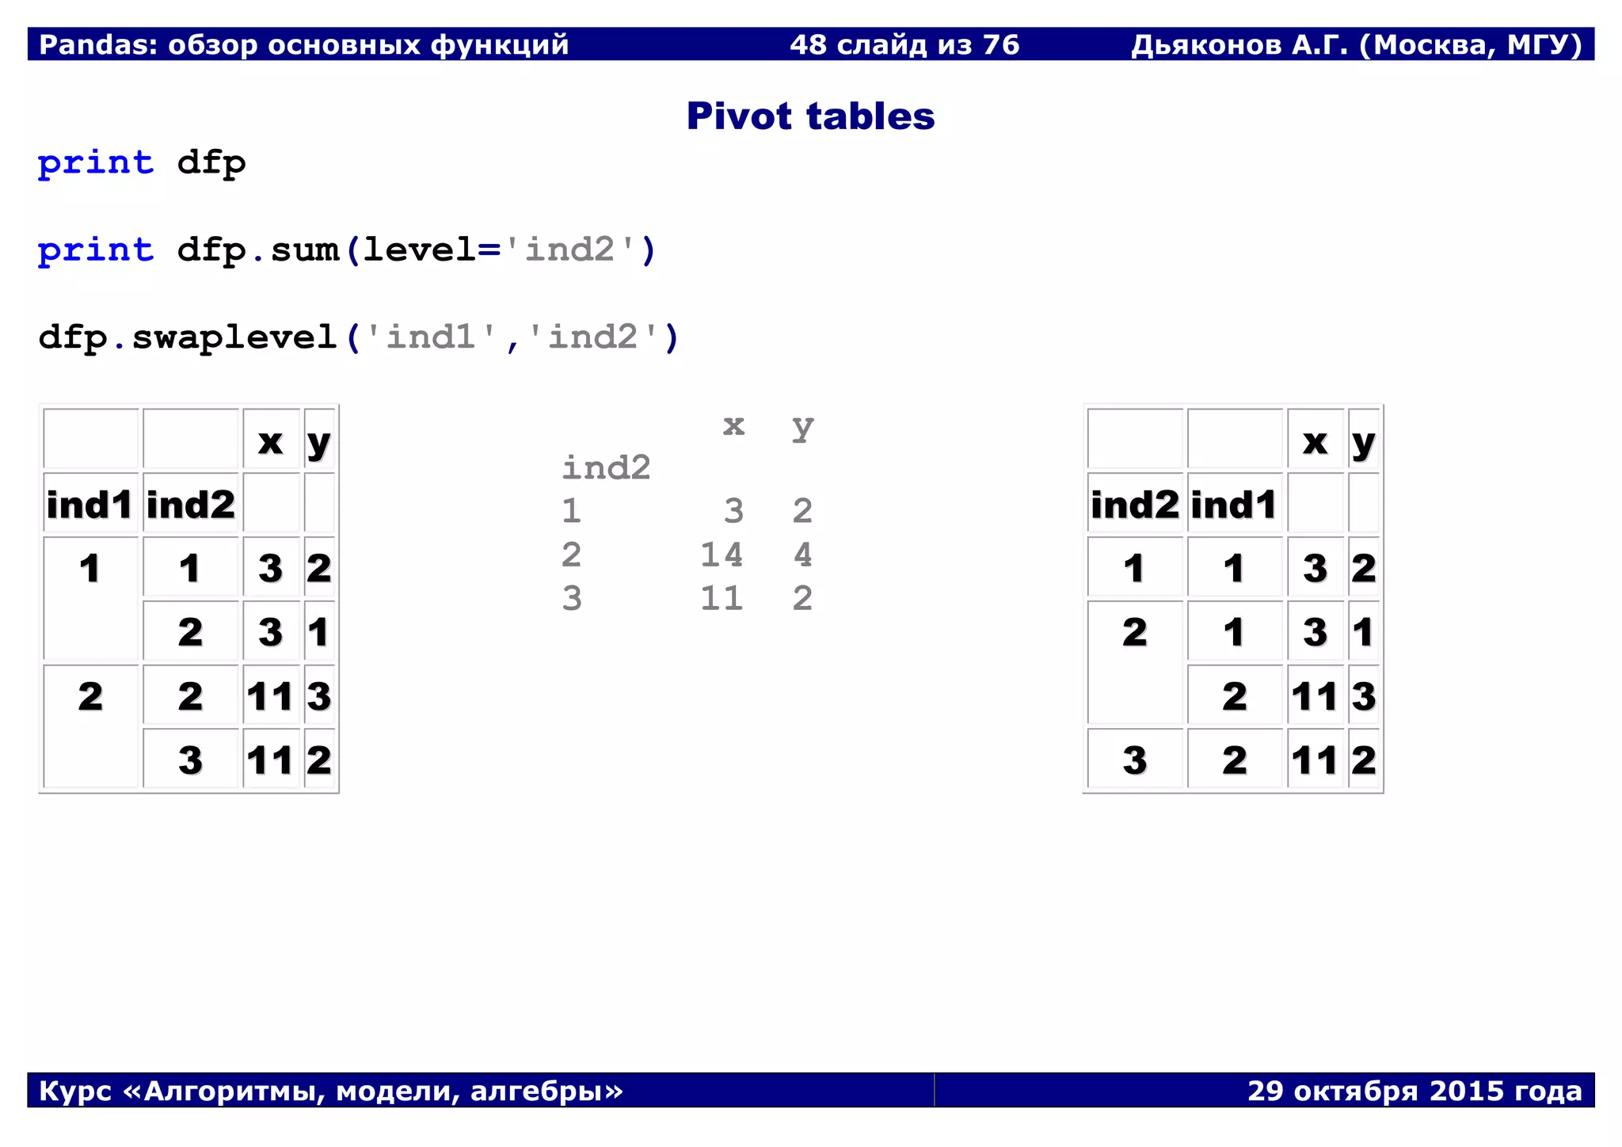The image size is (1622, 1147).
Task: Click the 'x' column header in left table
Action: coord(271,441)
